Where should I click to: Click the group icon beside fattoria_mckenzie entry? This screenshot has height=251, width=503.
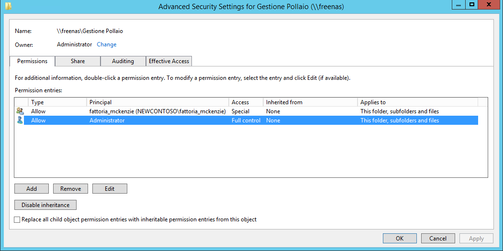coord(20,111)
